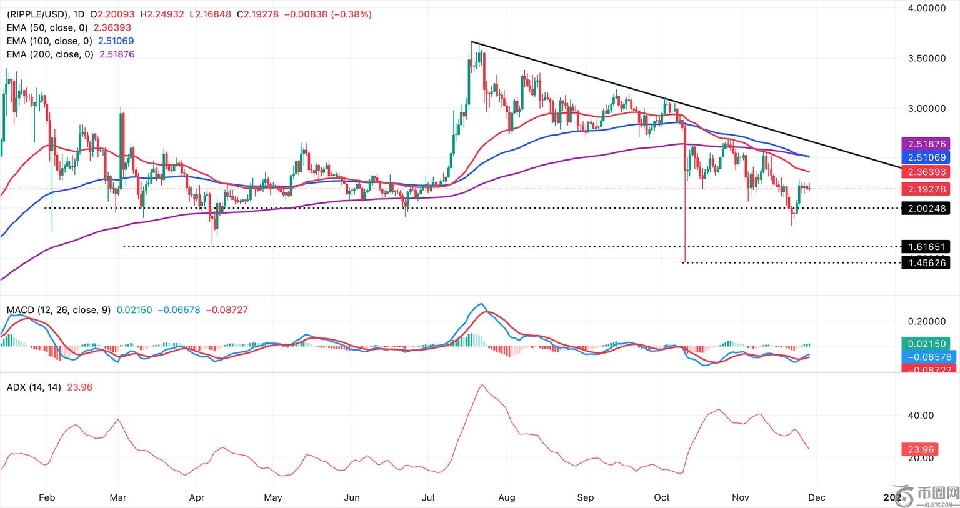
Task: Click the green 0.02150 MACD histogram tag
Action: 925,344
